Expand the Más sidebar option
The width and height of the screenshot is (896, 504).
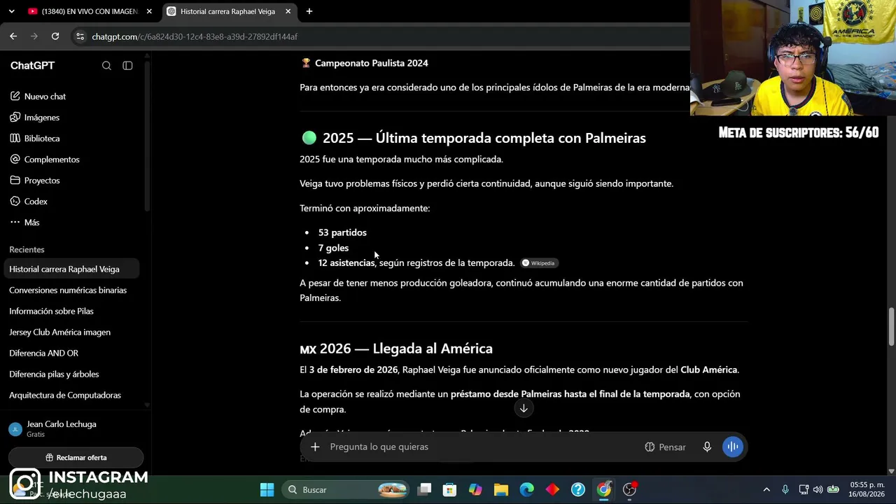click(x=31, y=223)
